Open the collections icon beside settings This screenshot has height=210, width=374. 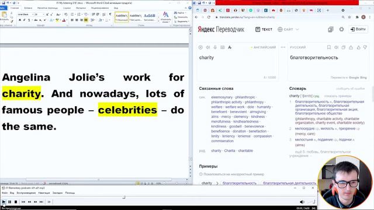[x=330, y=29]
